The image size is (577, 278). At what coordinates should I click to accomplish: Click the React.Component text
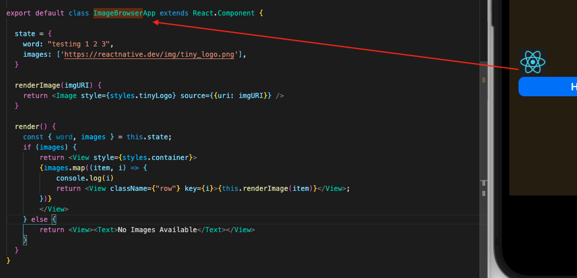224,13
